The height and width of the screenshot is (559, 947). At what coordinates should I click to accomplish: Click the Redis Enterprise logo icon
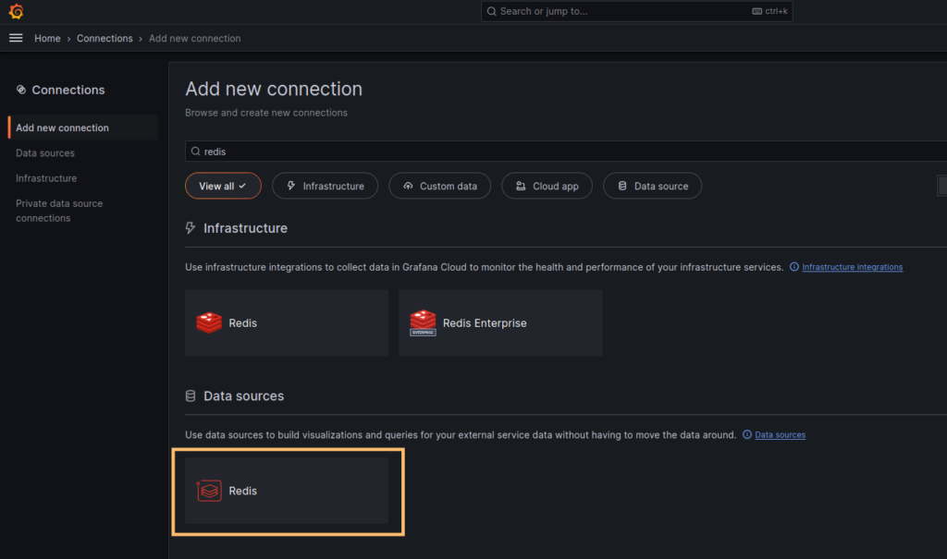coord(423,323)
